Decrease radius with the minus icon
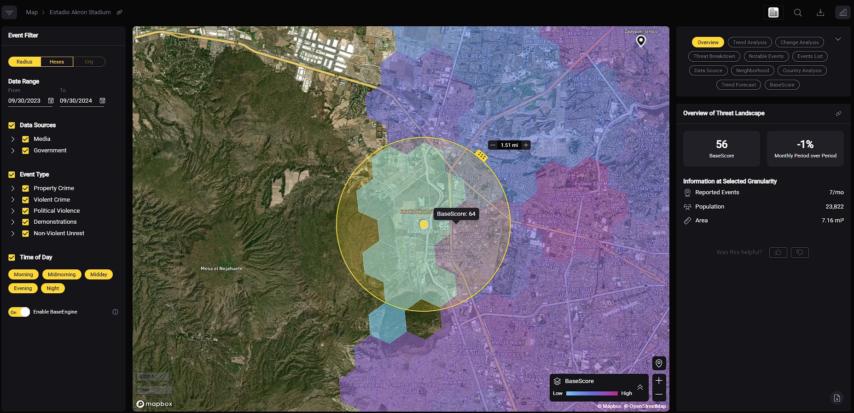Screen dimensions: 854x413 coord(493,145)
